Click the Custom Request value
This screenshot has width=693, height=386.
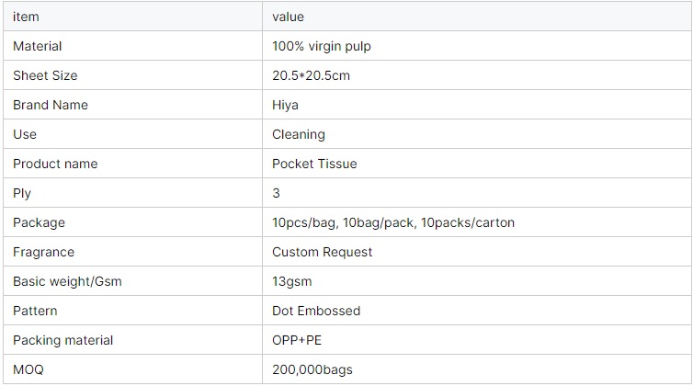(323, 252)
